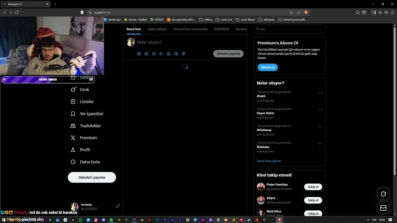Click composer Gönderi yayınla button
This screenshot has width=397, height=223.
pos(228,54)
